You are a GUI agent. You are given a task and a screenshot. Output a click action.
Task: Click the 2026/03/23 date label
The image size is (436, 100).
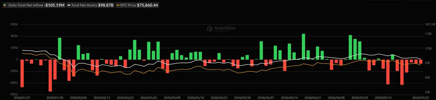point(219,98)
